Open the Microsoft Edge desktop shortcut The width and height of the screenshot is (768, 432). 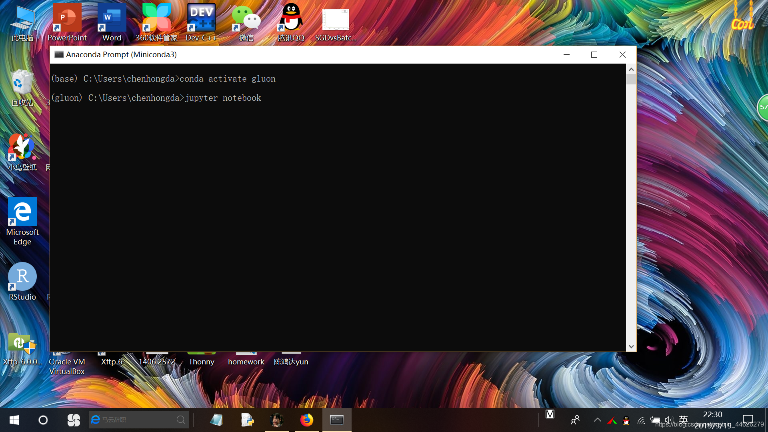[x=22, y=222]
